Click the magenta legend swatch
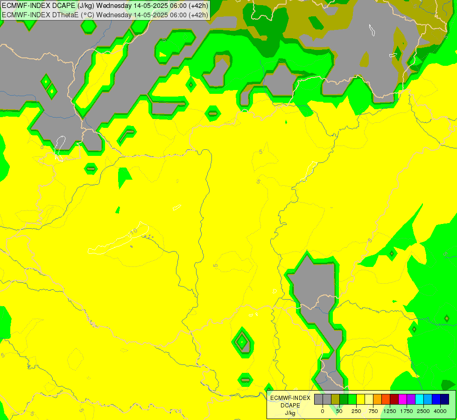The image size is (457, 420). pos(402,399)
